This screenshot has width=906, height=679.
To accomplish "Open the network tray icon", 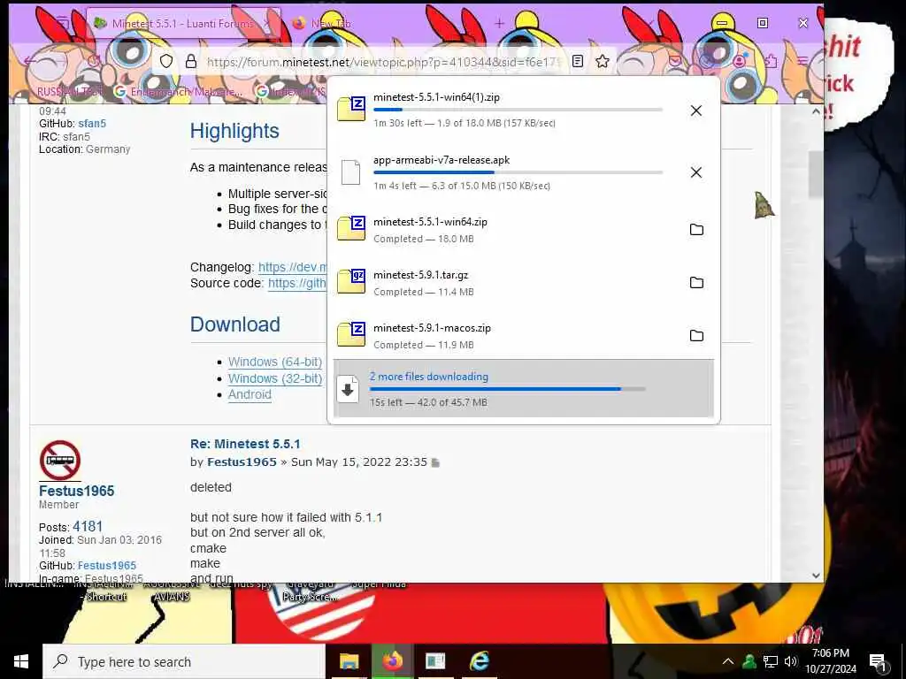I will click(771, 661).
